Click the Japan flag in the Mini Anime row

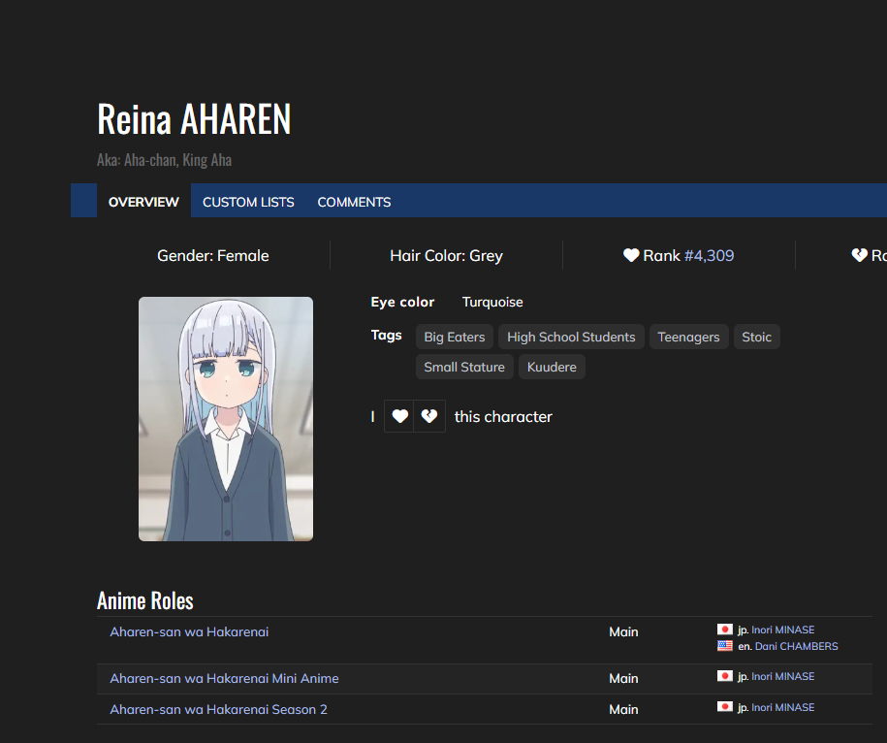(724, 676)
